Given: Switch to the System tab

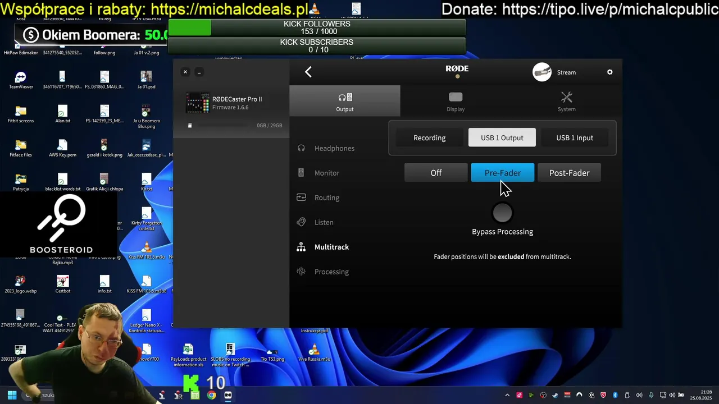Looking at the screenshot, I should (x=566, y=102).
